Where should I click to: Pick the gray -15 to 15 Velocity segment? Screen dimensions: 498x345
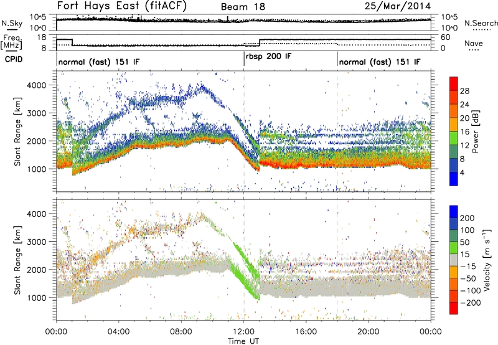coord(454,260)
